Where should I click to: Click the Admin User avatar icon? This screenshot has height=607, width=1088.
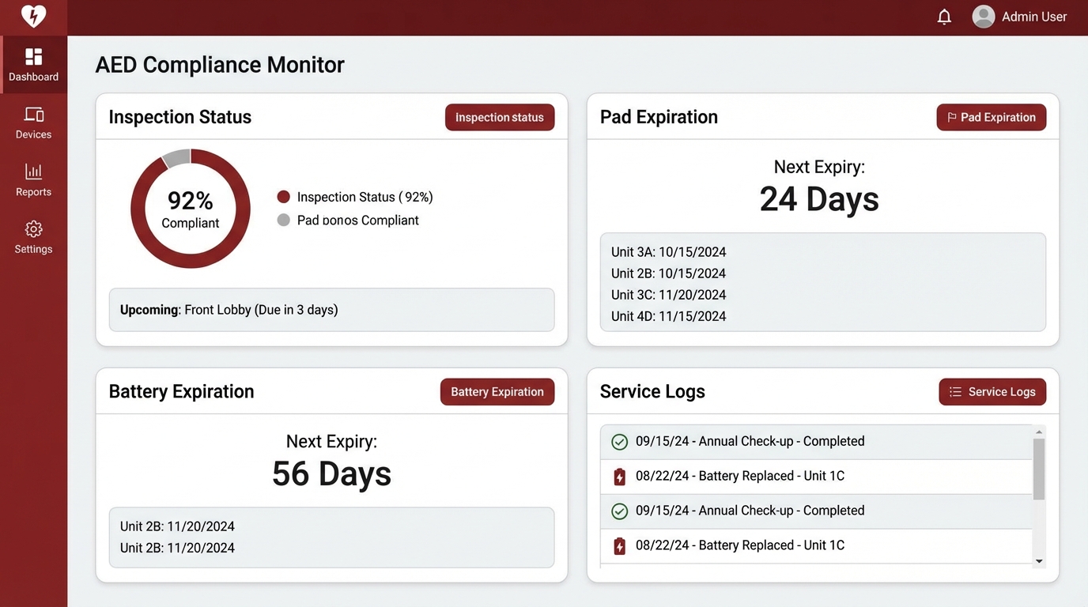tap(983, 17)
